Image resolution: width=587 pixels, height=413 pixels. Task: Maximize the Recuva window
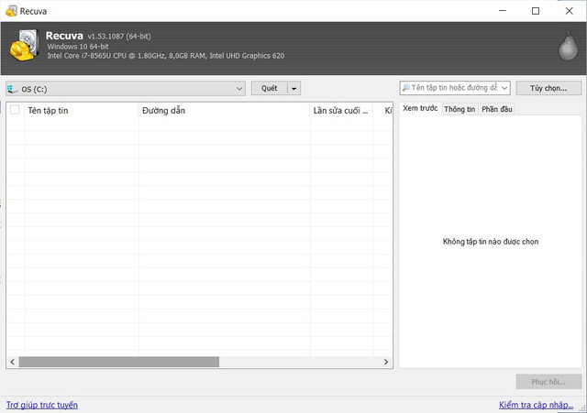[x=536, y=11]
